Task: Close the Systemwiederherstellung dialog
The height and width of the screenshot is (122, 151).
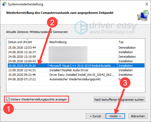Action: [147, 4]
